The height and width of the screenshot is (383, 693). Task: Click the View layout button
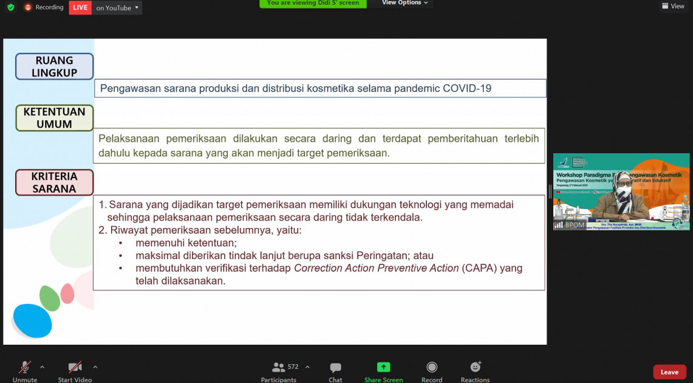click(673, 6)
